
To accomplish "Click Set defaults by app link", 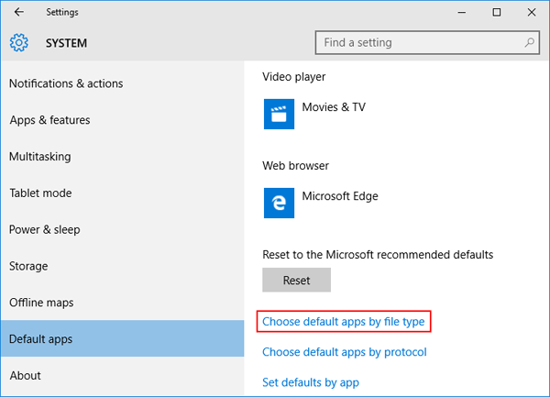I will (310, 382).
